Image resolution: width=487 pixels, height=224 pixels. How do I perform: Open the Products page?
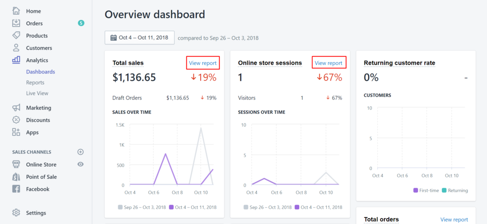(37, 36)
